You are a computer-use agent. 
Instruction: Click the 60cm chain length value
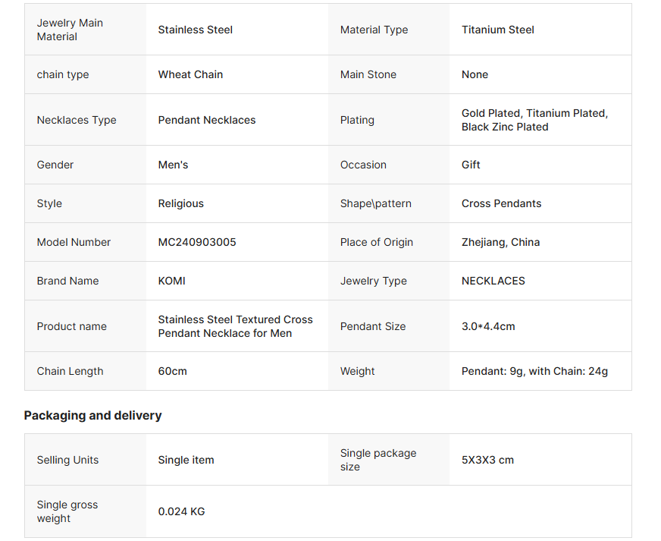point(173,371)
